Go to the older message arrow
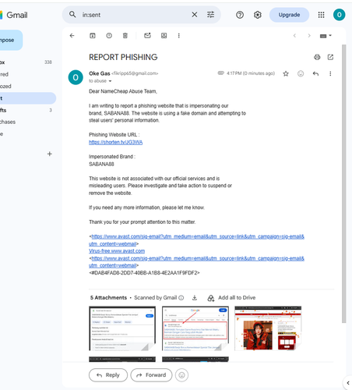Viewport: 352px width, 390px height. pos(309,36)
